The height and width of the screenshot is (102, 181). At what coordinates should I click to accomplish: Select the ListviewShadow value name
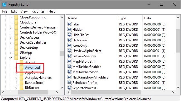pos(84,56)
